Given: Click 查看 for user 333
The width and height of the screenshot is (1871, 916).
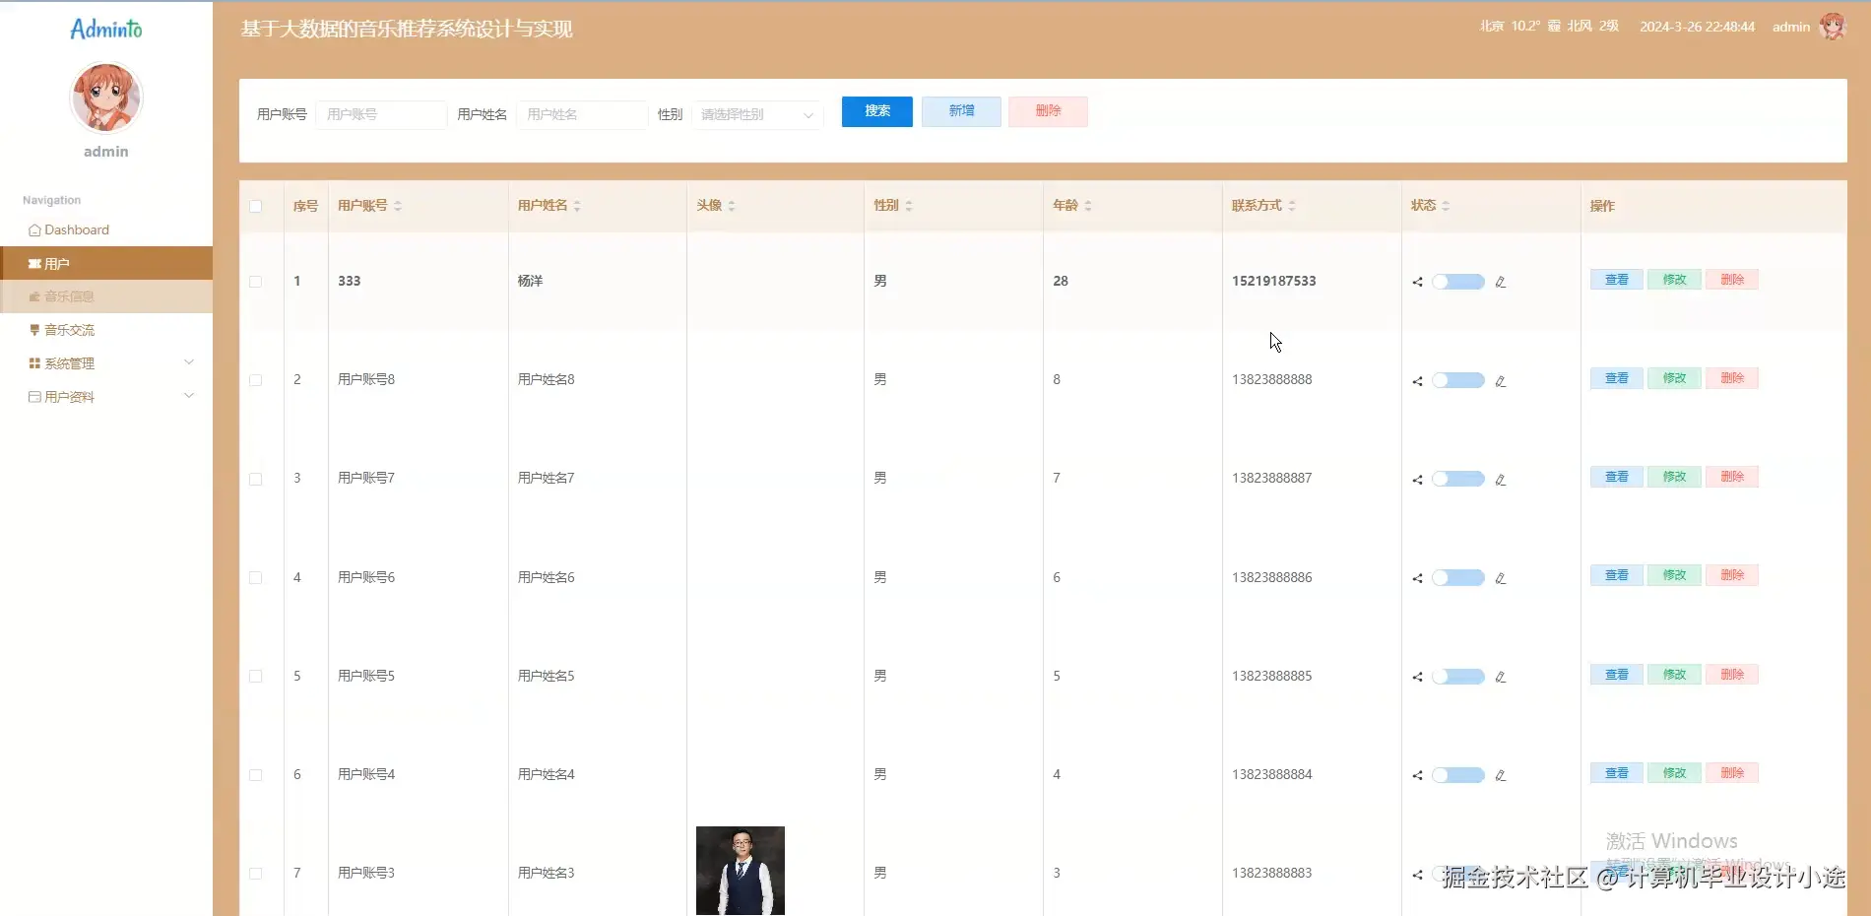Looking at the screenshot, I should [1617, 280].
